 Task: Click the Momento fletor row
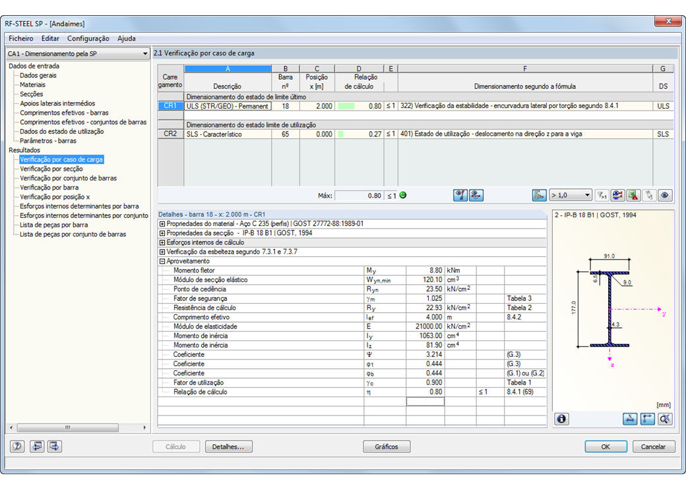tap(352, 270)
